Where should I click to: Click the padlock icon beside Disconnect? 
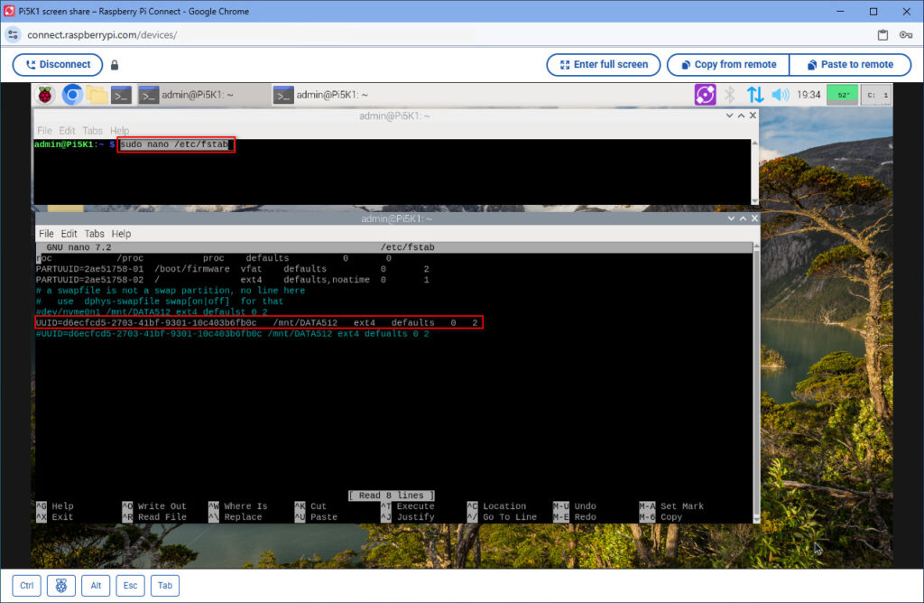(115, 65)
